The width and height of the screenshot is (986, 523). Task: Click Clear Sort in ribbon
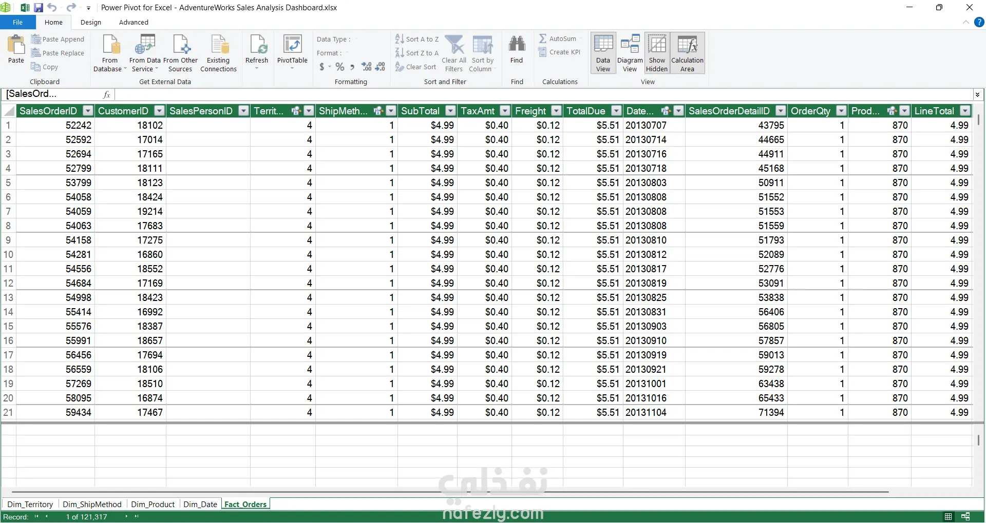point(416,67)
